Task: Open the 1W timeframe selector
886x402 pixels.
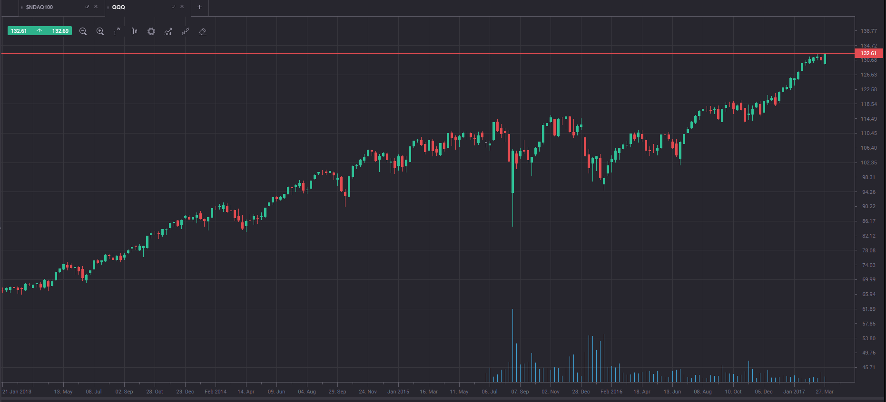Action: click(x=117, y=31)
